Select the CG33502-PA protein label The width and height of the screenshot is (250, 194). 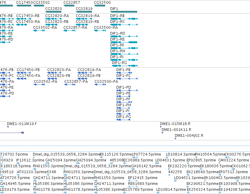(46, 82)
